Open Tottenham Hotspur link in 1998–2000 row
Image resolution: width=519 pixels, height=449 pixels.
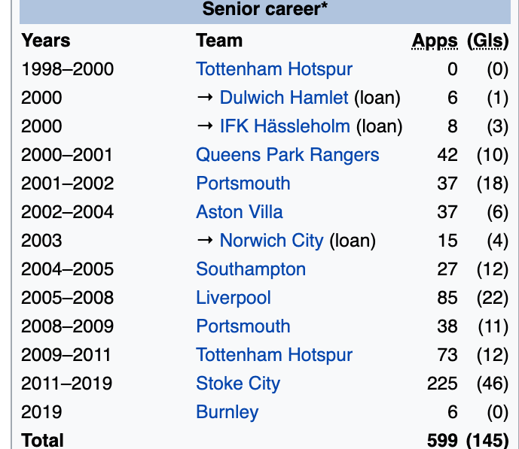pyautogui.click(x=274, y=69)
